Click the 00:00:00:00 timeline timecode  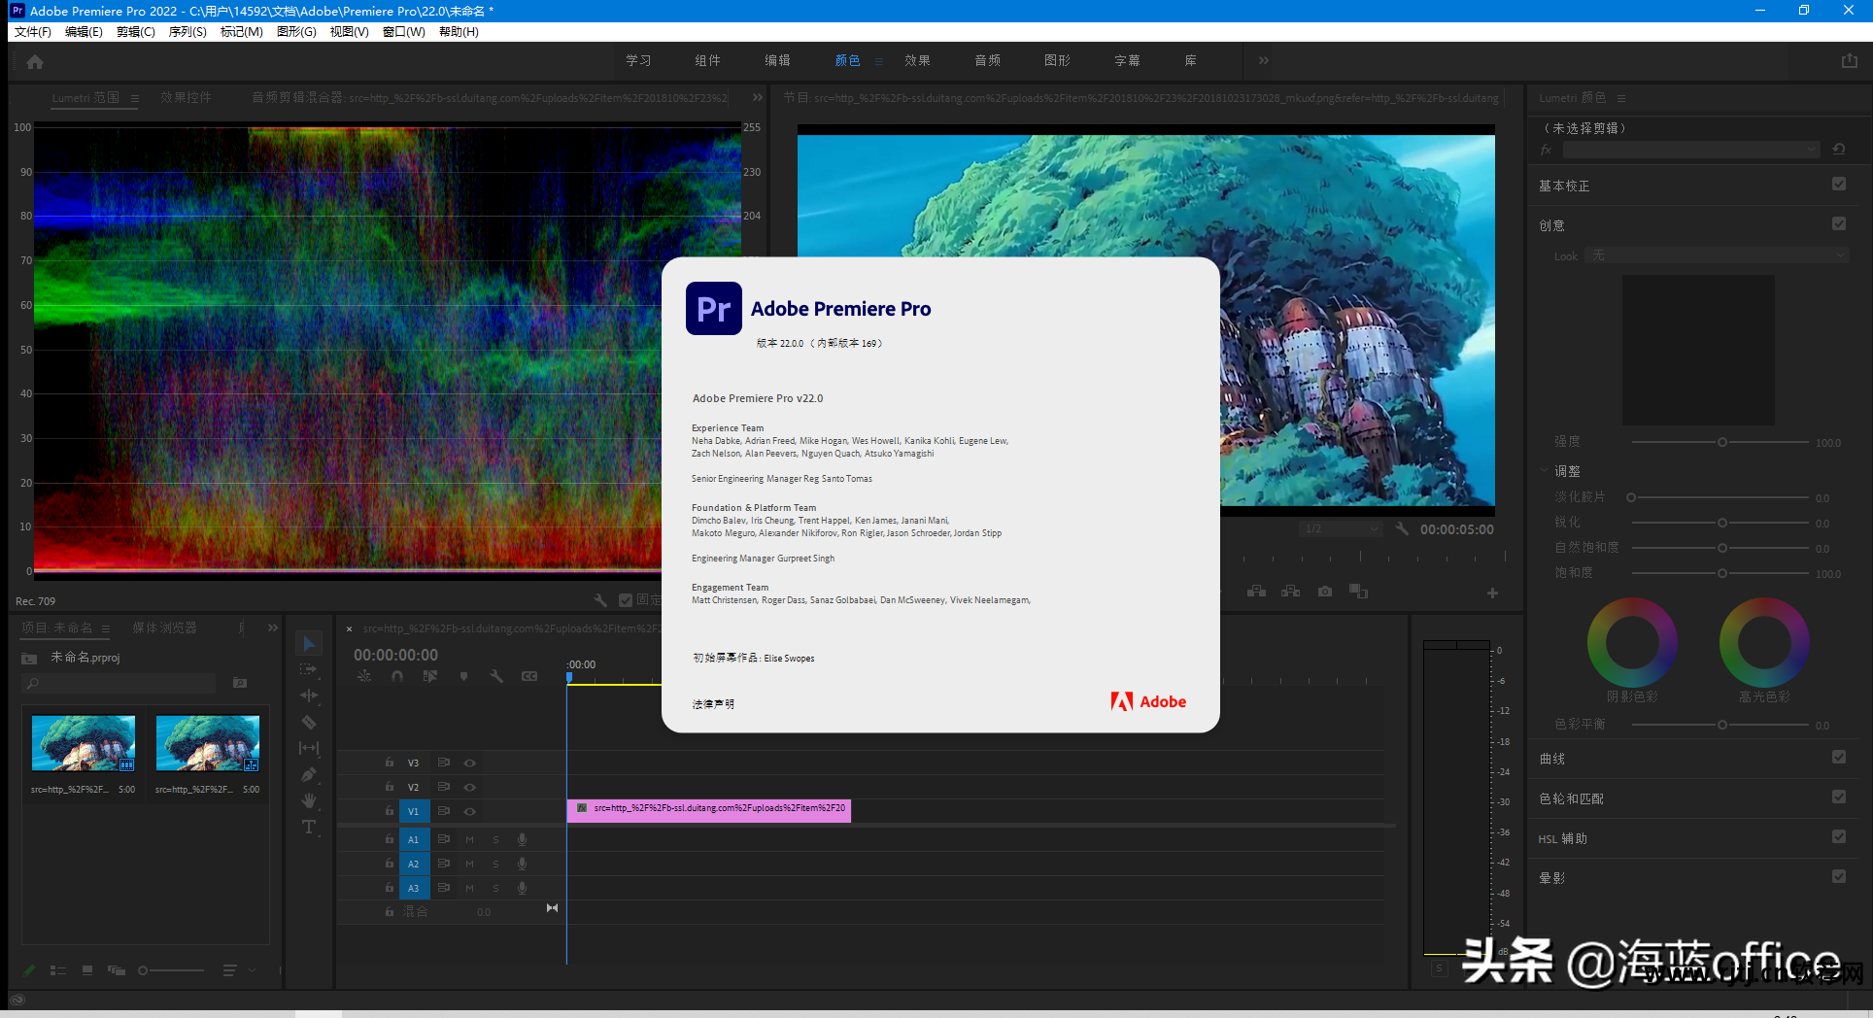[395, 655]
